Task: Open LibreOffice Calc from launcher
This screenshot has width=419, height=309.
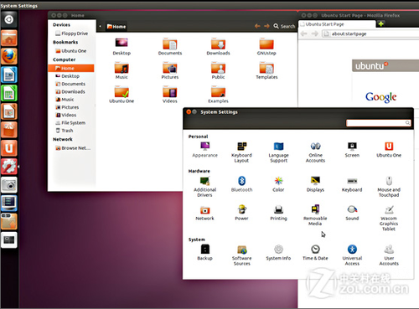Action: coord(9,93)
